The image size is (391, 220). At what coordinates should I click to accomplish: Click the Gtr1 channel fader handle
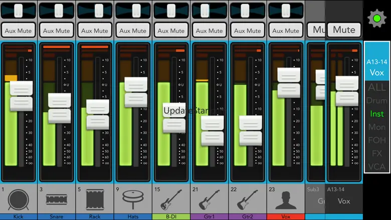[213, 131]
